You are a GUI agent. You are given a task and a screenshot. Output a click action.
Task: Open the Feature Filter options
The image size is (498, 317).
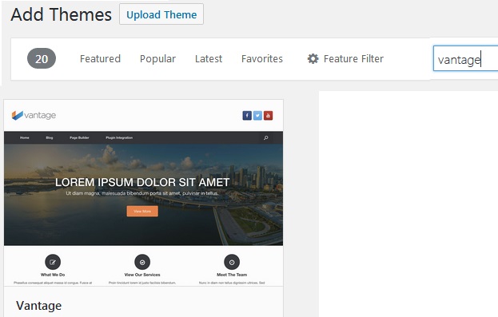345,59
